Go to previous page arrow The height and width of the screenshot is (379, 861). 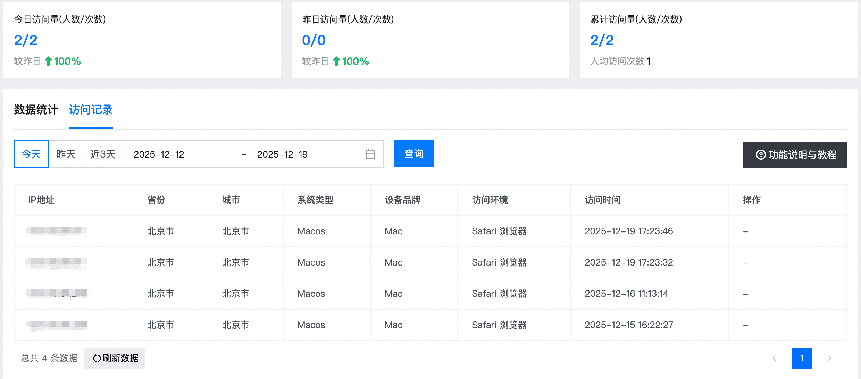click(774, 358)
